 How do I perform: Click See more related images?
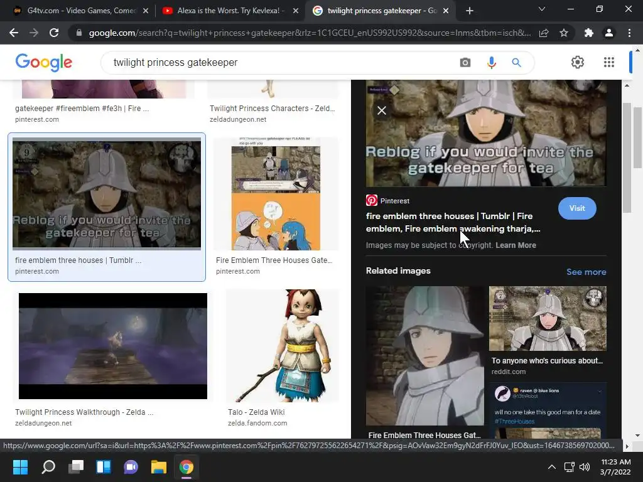pos(586,272)
